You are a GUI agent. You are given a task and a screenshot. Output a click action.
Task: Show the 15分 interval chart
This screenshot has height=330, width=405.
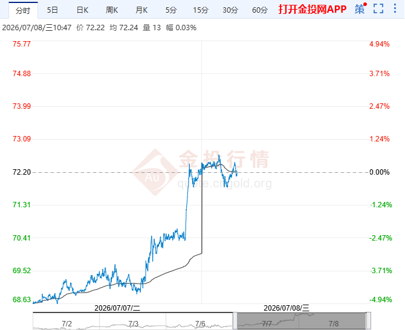[x=201, y=10]
